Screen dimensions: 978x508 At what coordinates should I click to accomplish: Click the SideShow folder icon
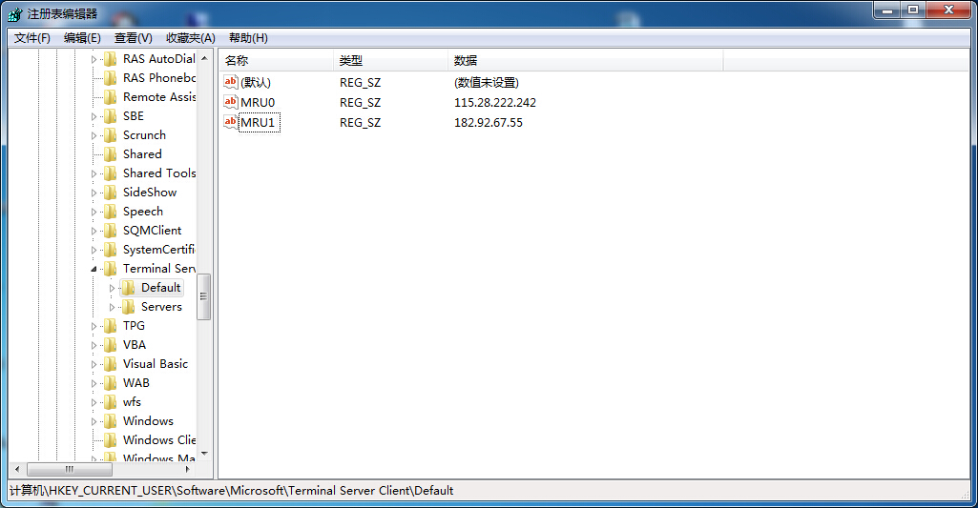coord(111,193)
